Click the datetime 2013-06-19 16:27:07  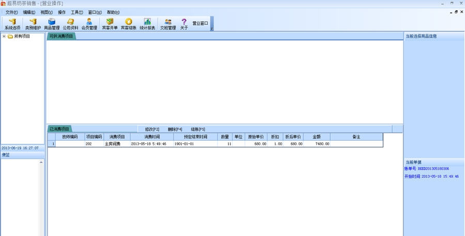[x=20, y=147]
